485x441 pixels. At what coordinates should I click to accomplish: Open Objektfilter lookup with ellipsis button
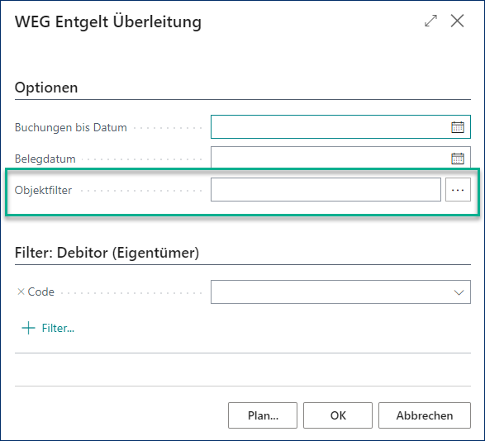[458, 190]
